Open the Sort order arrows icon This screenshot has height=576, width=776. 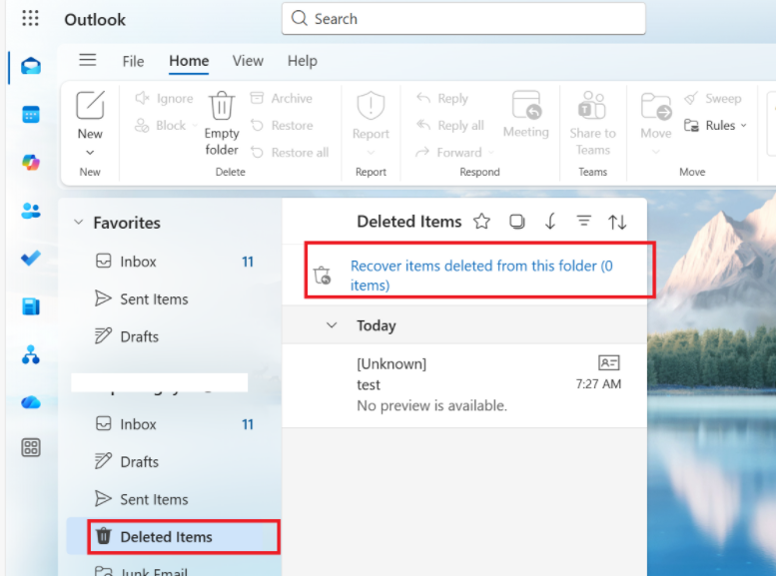tap(617, 222)
